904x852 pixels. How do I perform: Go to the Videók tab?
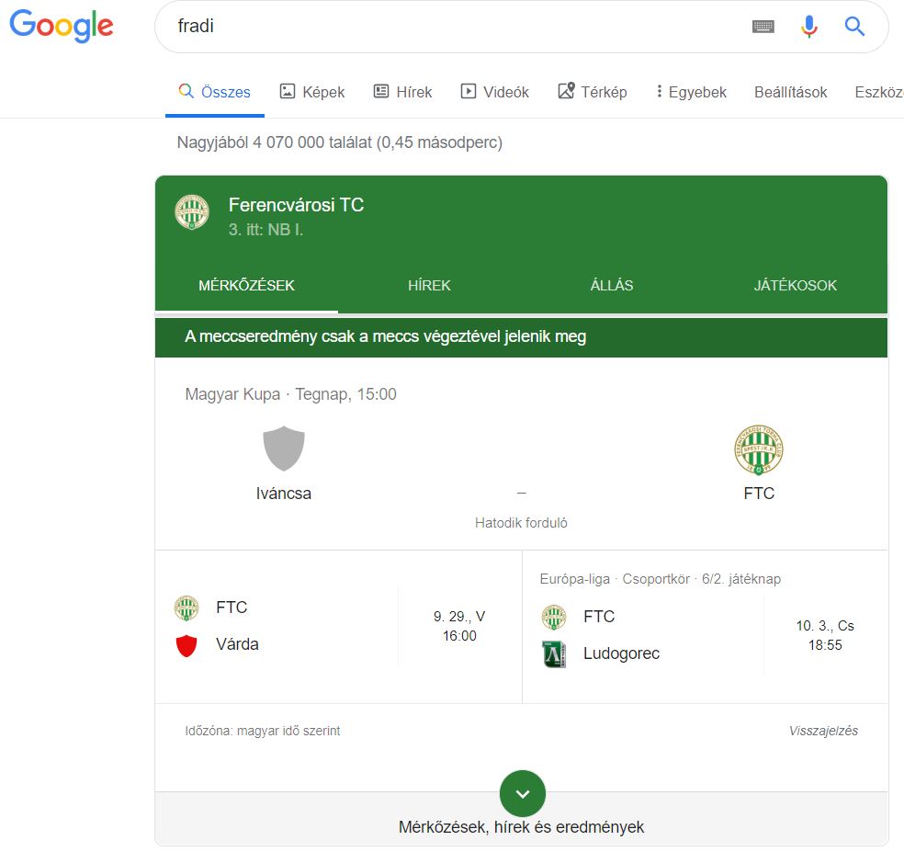[494, 92]
